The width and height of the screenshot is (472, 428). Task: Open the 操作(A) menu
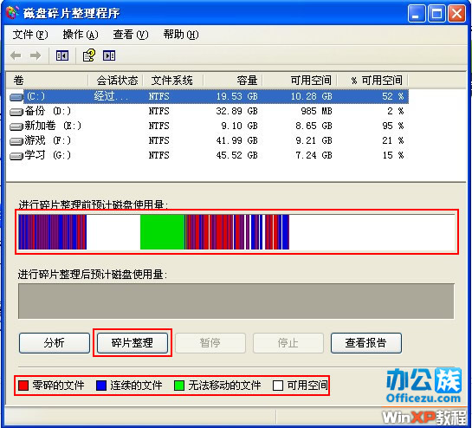click(81, 35)
